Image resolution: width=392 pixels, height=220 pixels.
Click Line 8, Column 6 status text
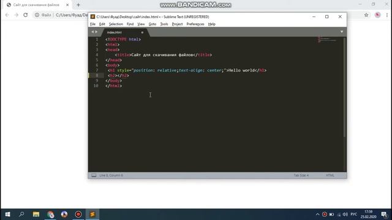[x=111, y=175]
